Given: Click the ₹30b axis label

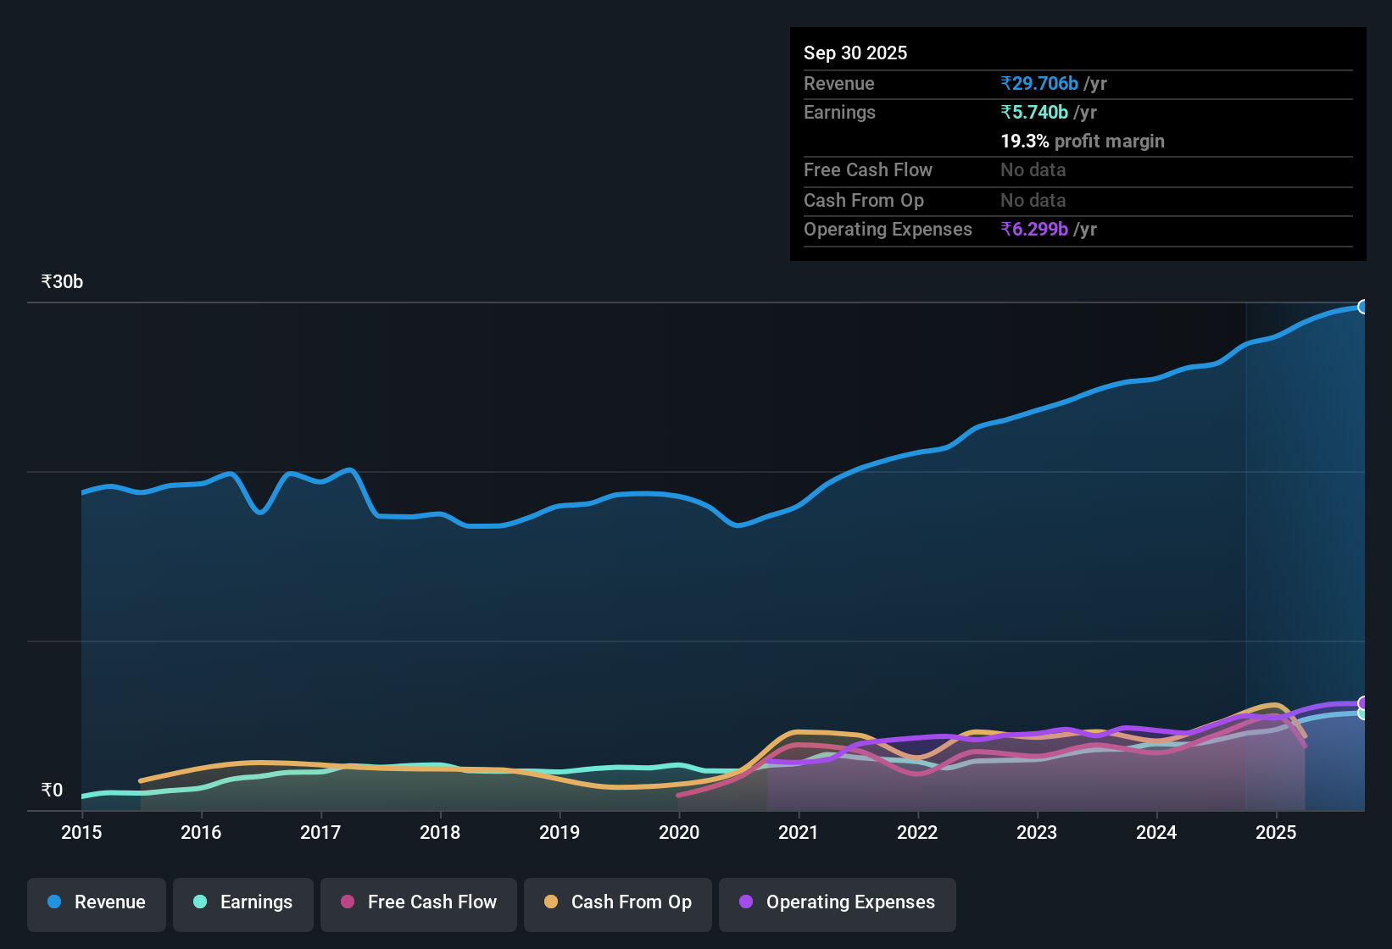Looking at the screenshot, I should (x=60, y=281).
